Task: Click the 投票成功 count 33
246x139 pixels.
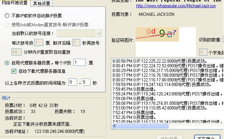Action: [x=33, y=112]
